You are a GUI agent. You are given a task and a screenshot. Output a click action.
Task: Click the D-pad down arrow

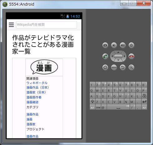tap(118, 60)
